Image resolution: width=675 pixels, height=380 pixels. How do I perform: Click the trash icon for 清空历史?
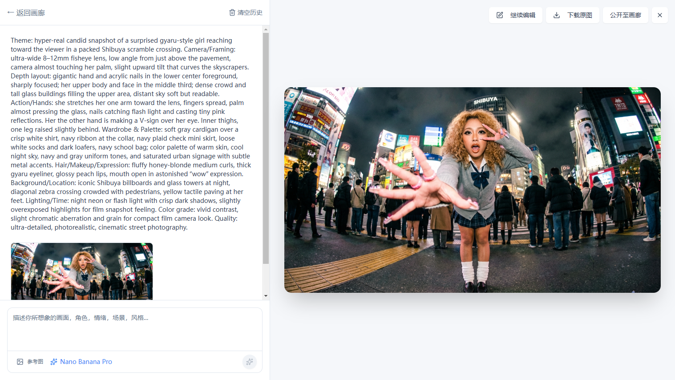[232, 12]
